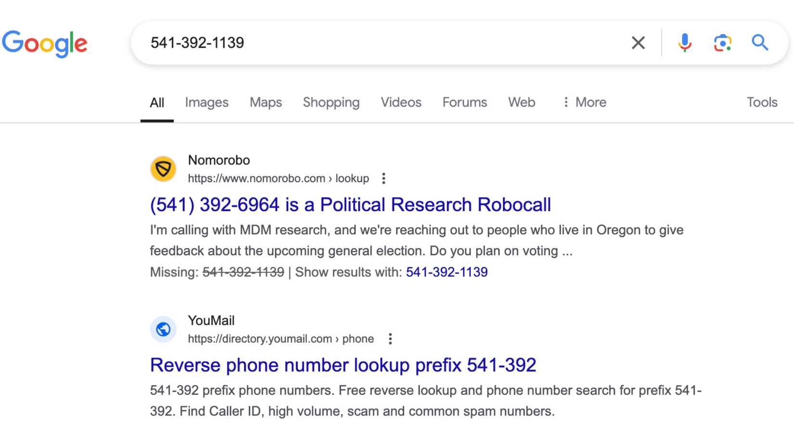
Task: Open Google Lens image search
Action: click(x=722, y=43)
